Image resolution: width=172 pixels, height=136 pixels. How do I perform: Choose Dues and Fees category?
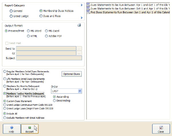[41, 16]
